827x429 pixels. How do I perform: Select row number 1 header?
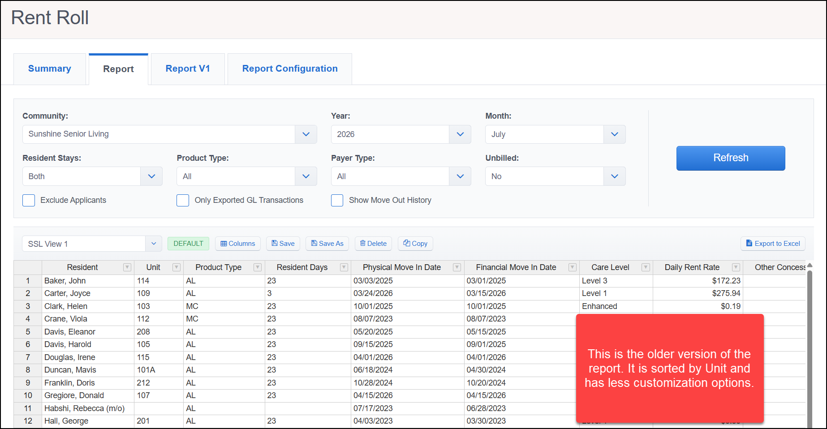click(28, 281)
